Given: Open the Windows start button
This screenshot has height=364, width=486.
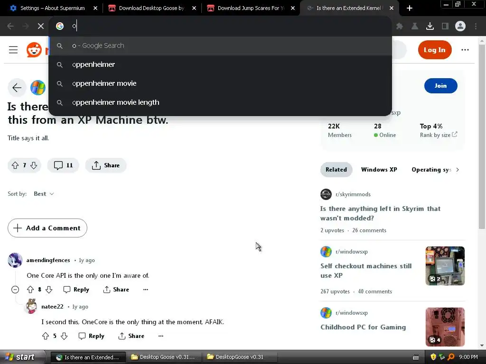Looking at the screenshot, I should (22, 357).
